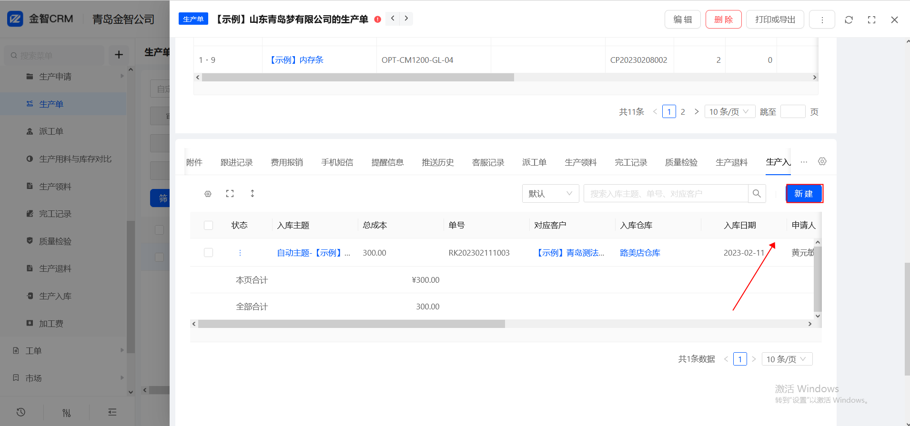The height and width of the screenshot is (426, 910).
Task: Click the table column settings gear icon
Action: 208,194
